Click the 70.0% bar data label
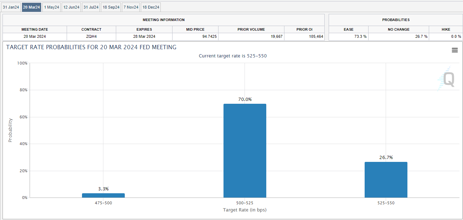Viewport: 463px width, 220px height. point(245,99)
